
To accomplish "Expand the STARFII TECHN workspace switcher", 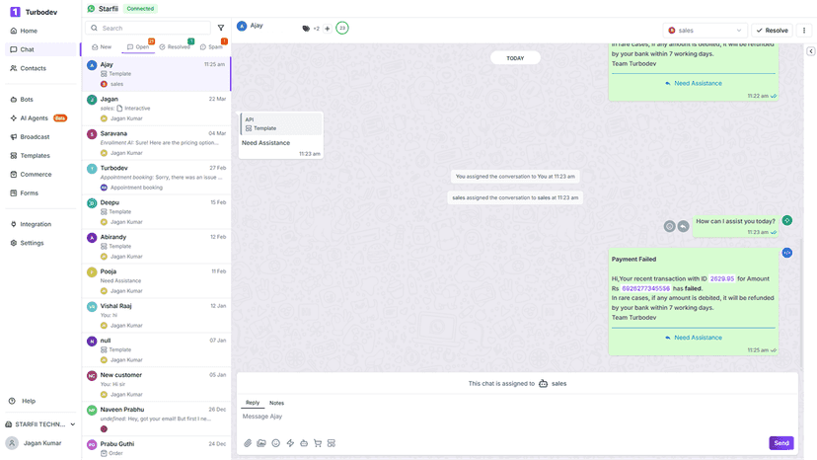I will 40,424.
